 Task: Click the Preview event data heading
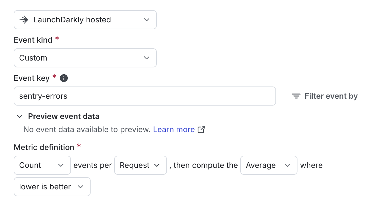click(x=64, y=116)
